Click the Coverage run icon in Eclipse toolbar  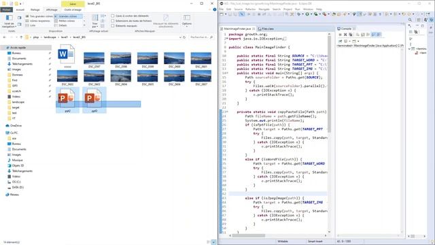click(x=315, y=14)
